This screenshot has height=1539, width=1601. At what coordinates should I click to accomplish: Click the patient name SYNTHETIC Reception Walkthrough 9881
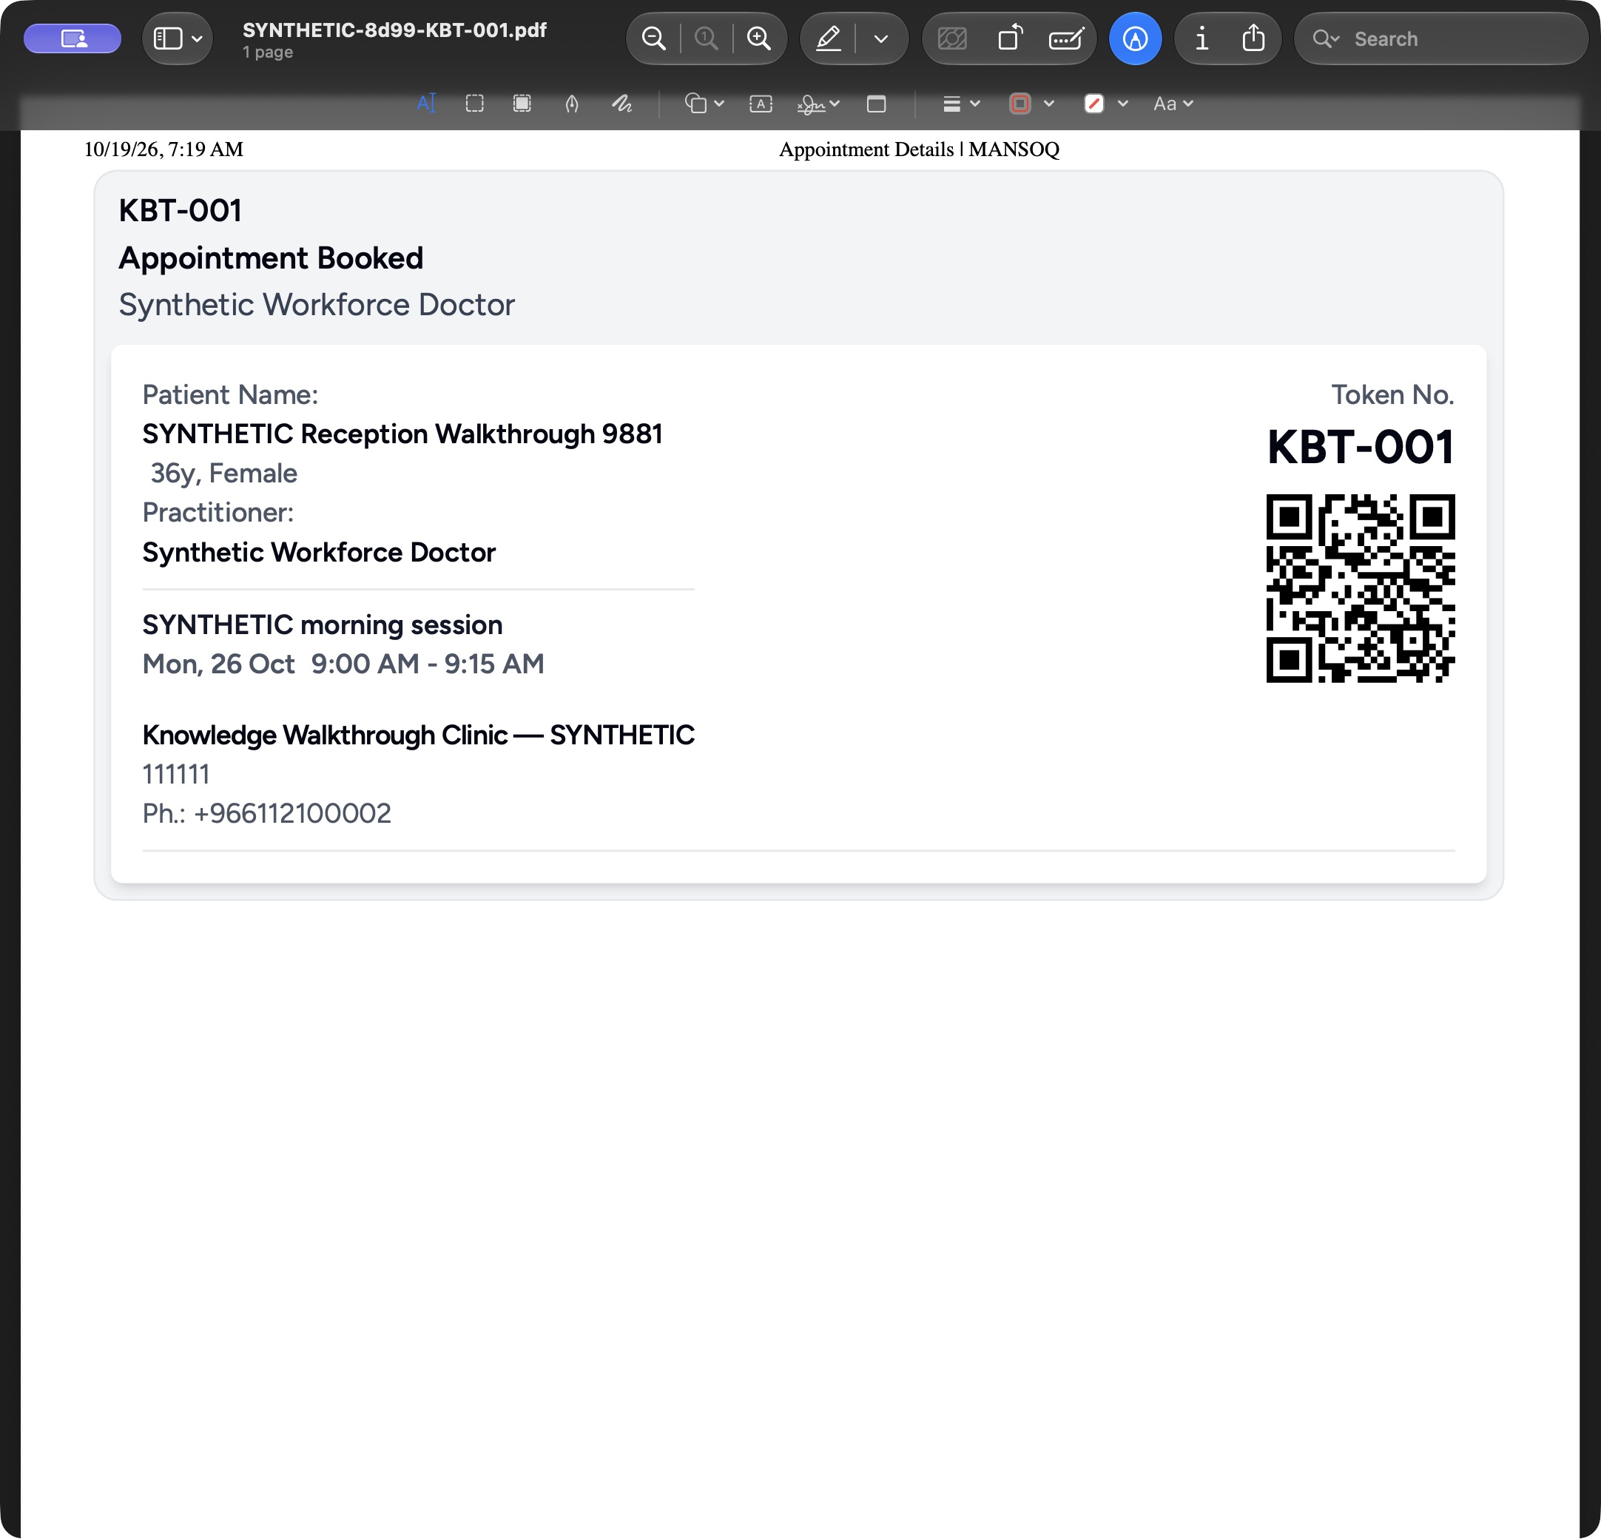[x=402, y=434]
